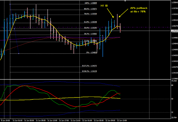Click indicator scale minimum 23.704
The image size is (178, 122).
pyautogui.click(x=174, y=117)
